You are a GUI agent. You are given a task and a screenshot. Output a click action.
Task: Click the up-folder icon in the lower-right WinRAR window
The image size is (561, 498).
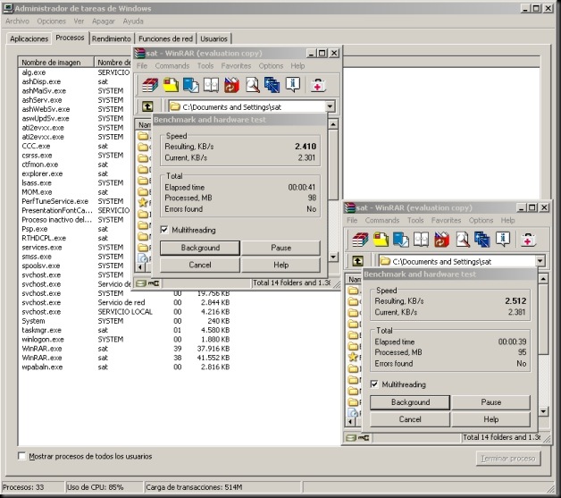[357, 261]
